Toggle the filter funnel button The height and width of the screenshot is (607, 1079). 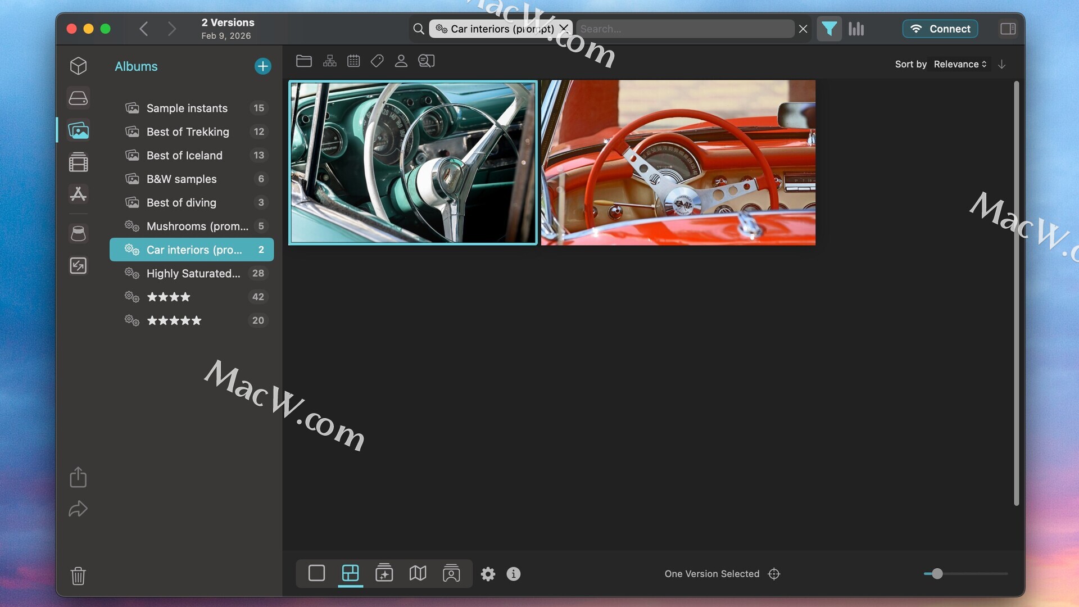[829, 29]
